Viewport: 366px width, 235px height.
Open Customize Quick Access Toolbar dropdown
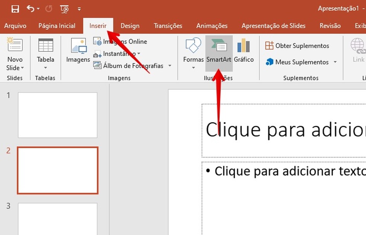[x=79, y=9]
